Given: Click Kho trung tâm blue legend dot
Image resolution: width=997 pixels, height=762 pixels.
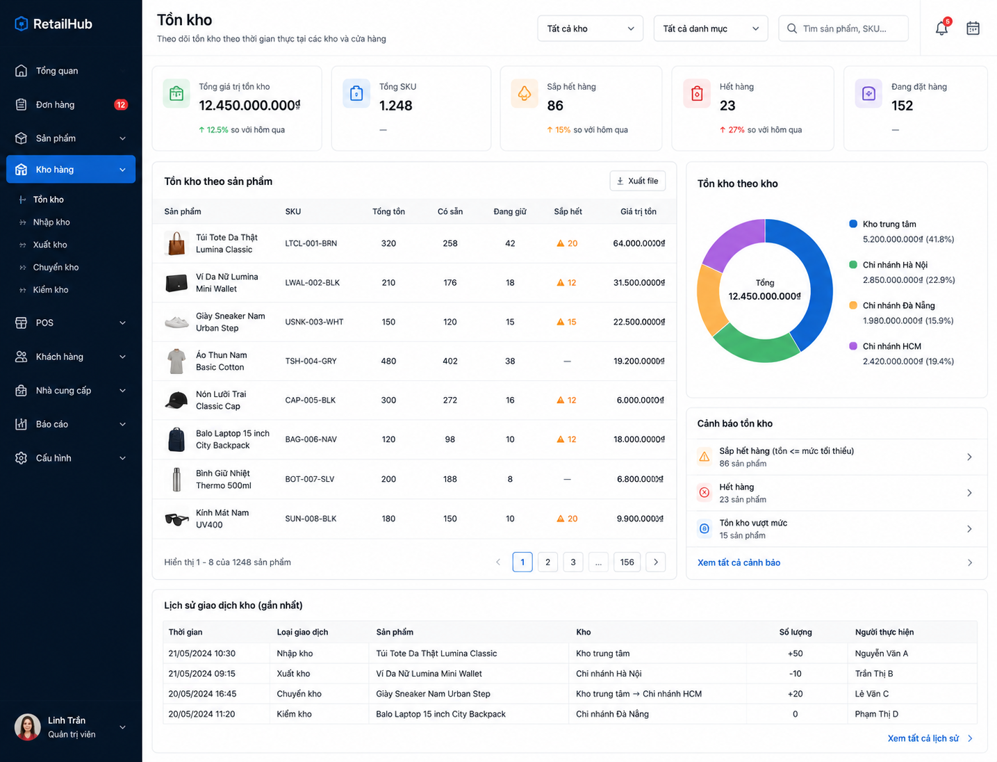Looking at the screenshot, I should point(853,224).
